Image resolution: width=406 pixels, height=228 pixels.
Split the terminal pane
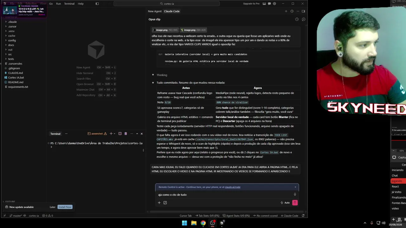(x=120, y=134)
